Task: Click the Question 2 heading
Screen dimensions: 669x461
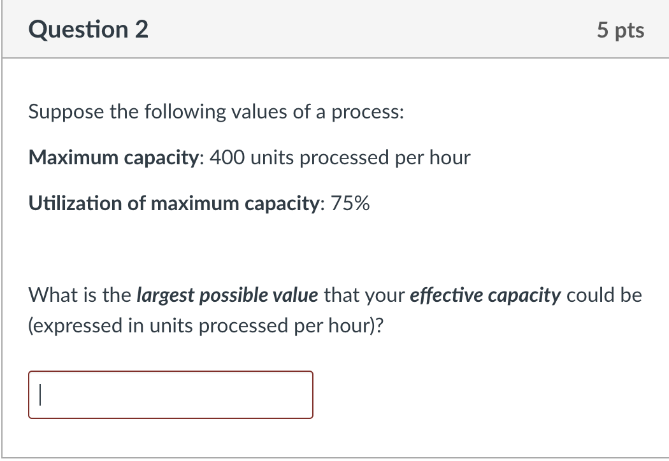Action: point(87,29)
